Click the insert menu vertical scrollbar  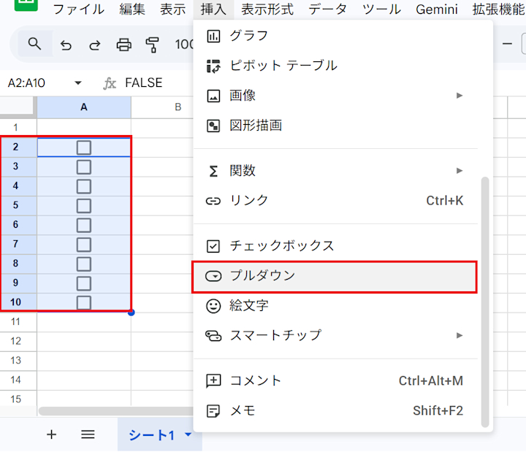[485, 302]
